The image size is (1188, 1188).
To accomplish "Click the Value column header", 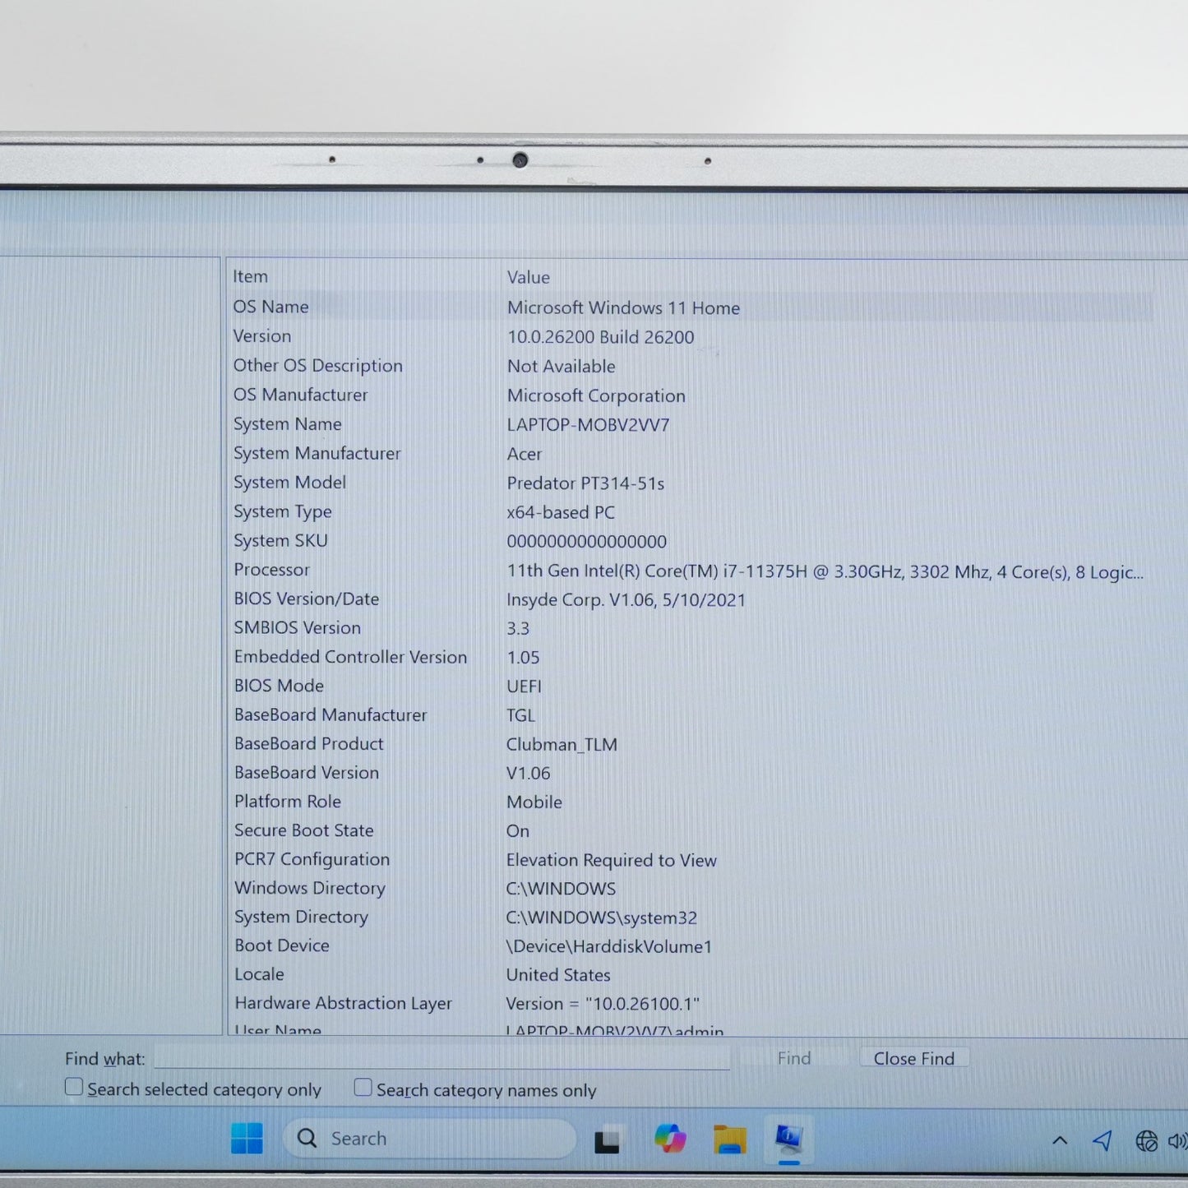I will click(x=529, y=278).
